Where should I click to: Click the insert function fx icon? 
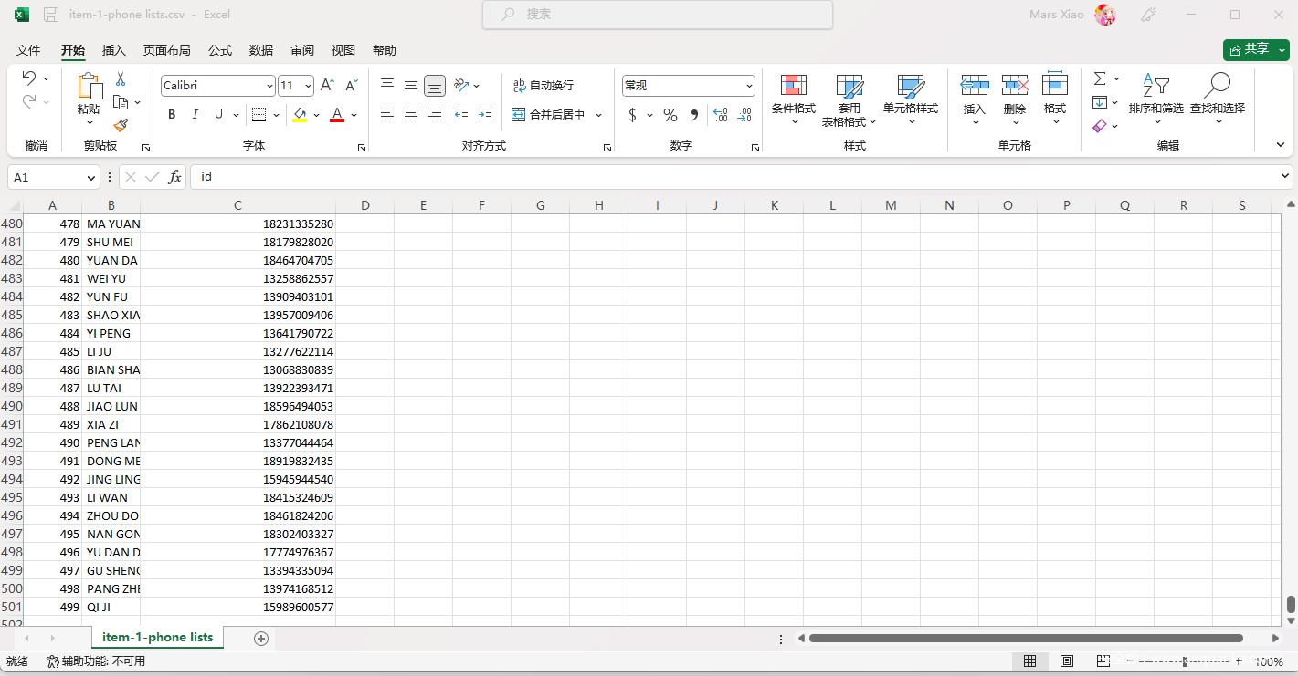pos(174,177)
